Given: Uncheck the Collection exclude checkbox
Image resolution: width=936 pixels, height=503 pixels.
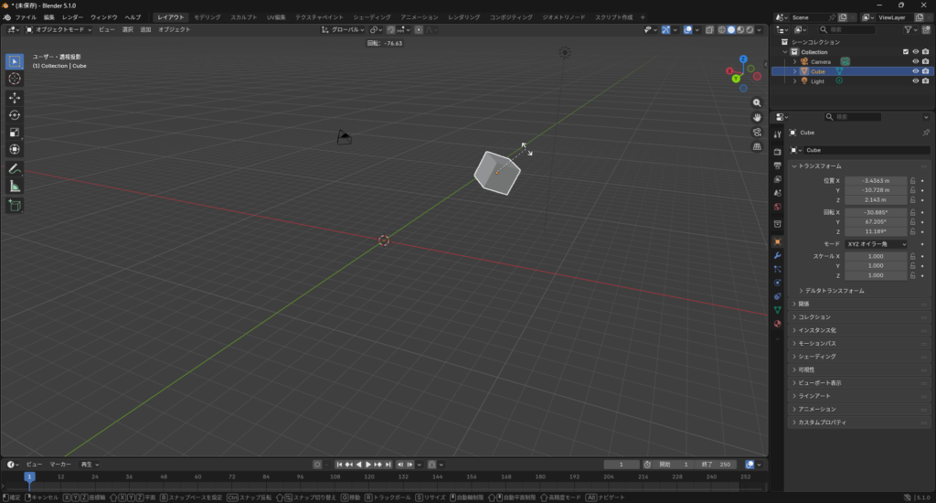Looking at the screenshot, I should click(x=906, y=52).
